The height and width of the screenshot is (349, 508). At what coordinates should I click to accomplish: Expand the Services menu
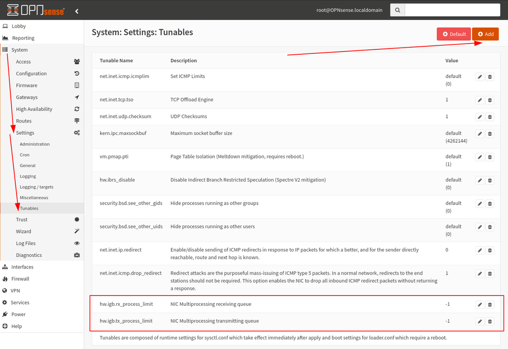tap(42, 302)
